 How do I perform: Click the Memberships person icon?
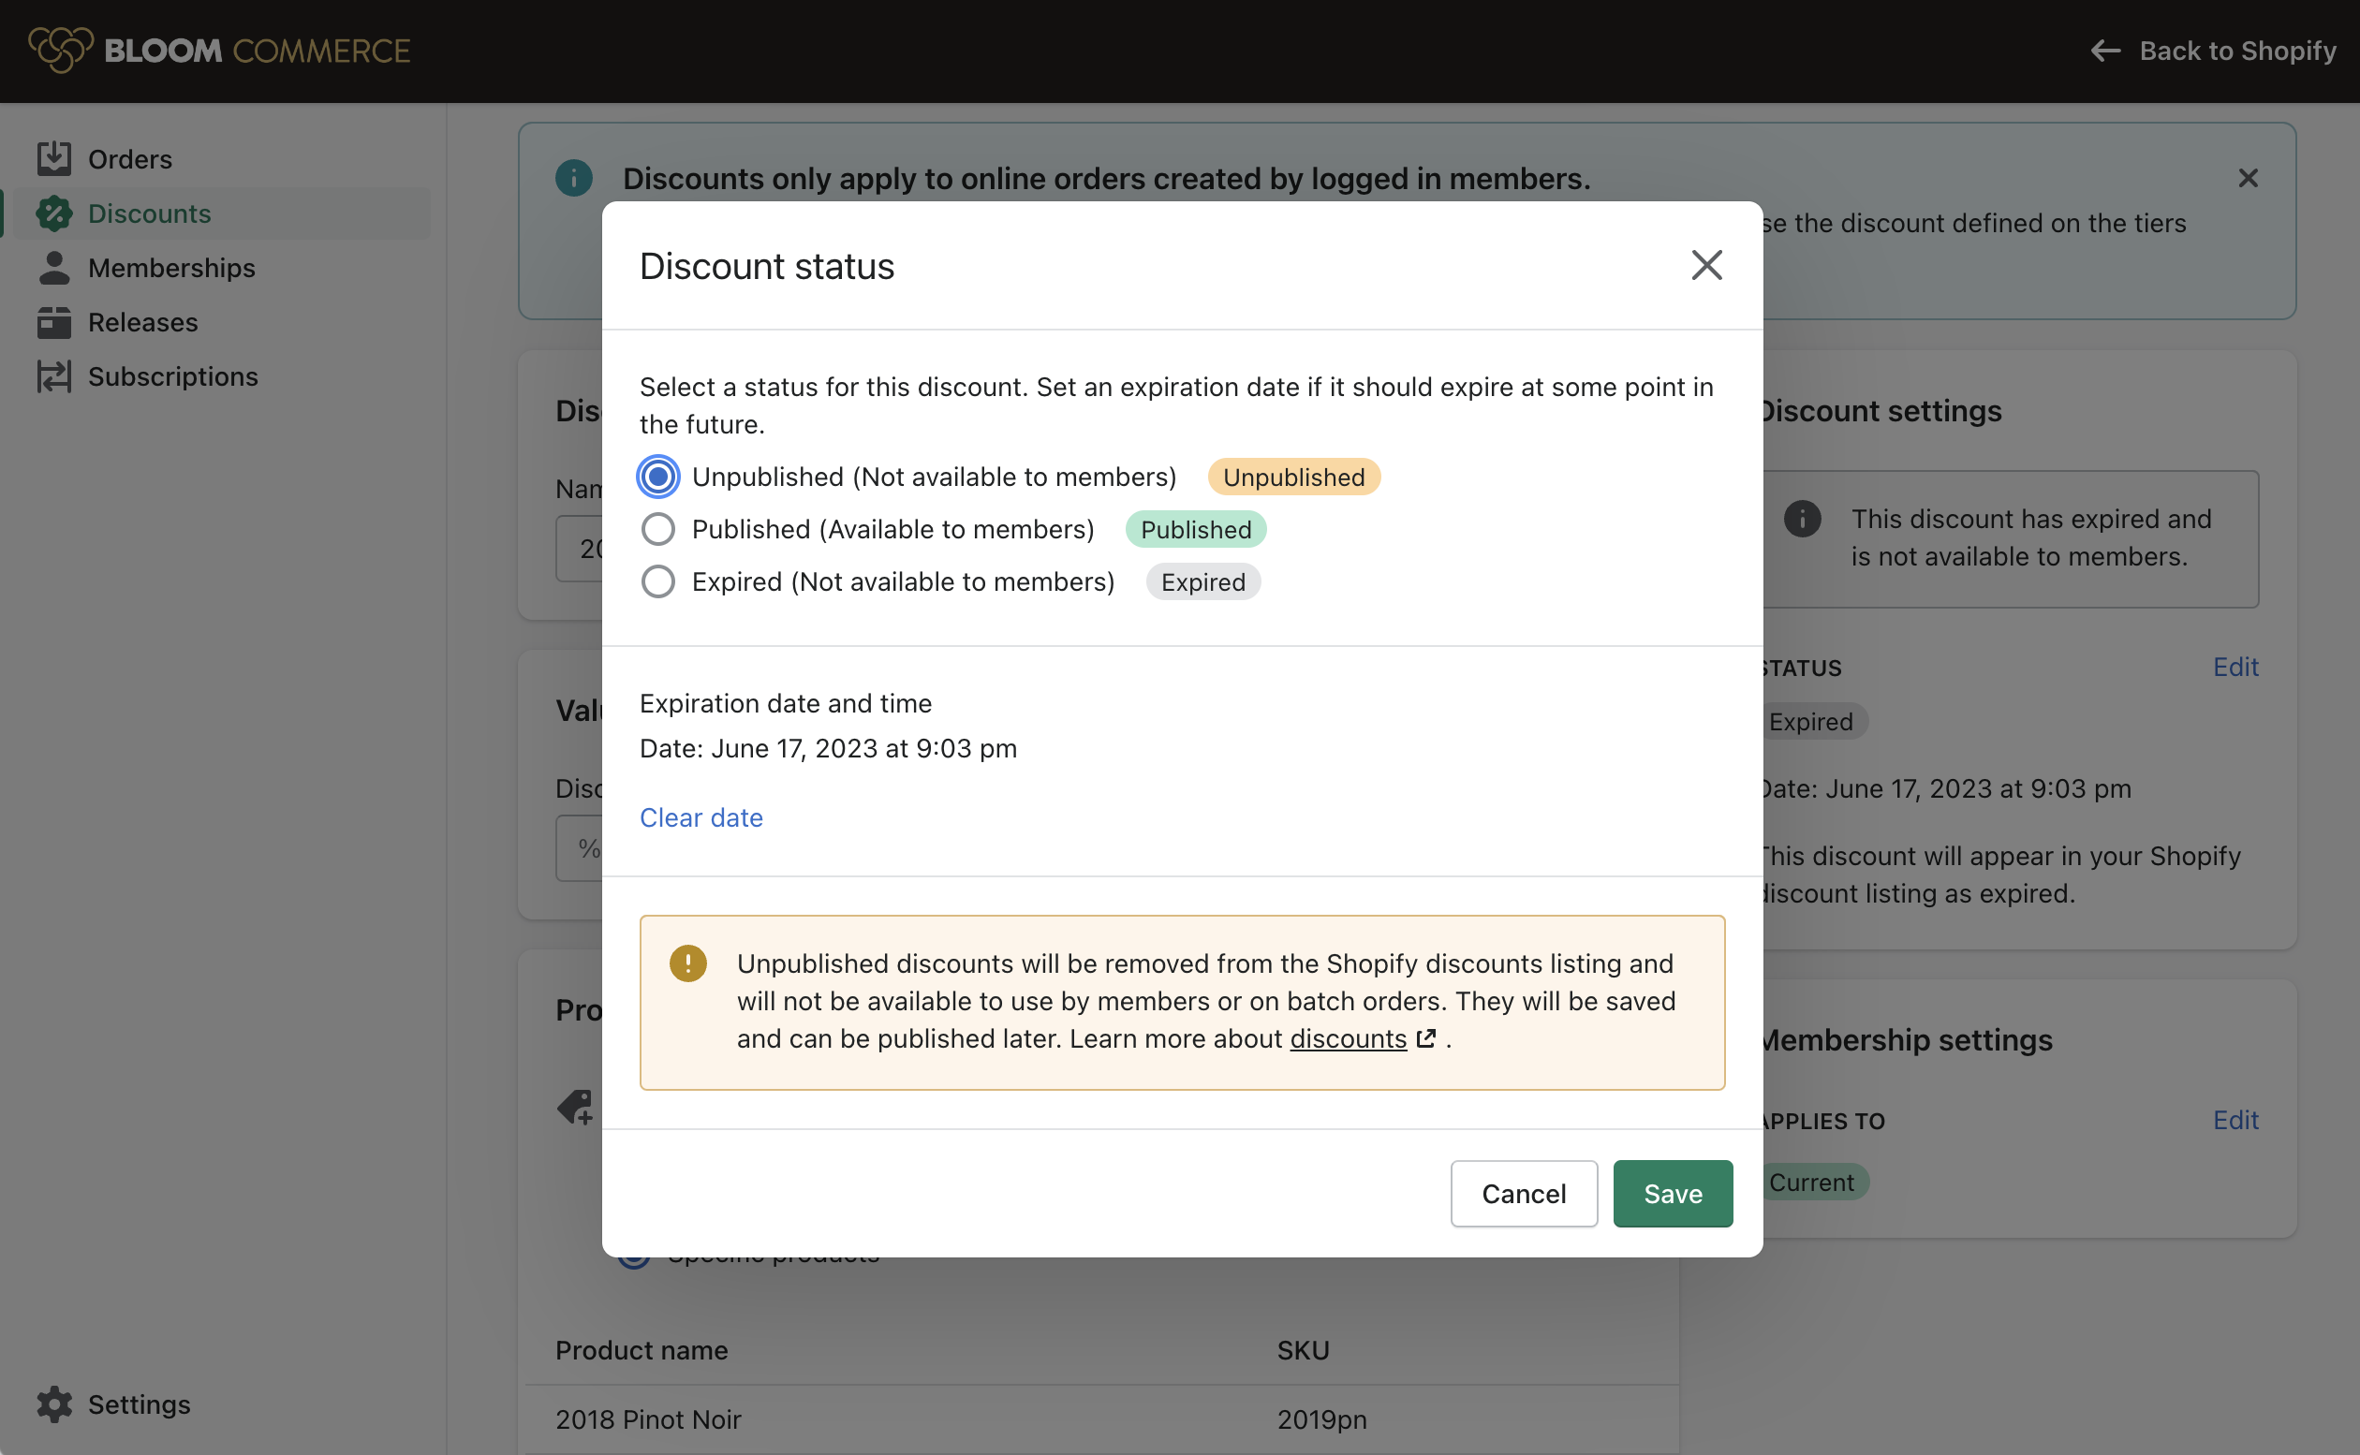point(54,268)
